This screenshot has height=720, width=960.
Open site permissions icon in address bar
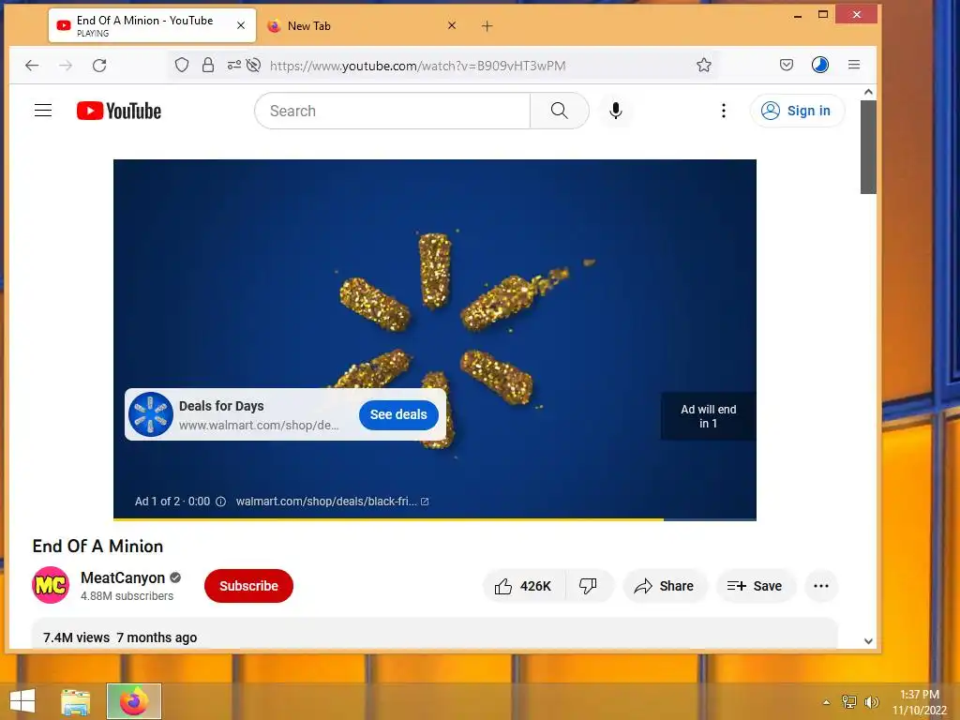[x=233, y=65]
